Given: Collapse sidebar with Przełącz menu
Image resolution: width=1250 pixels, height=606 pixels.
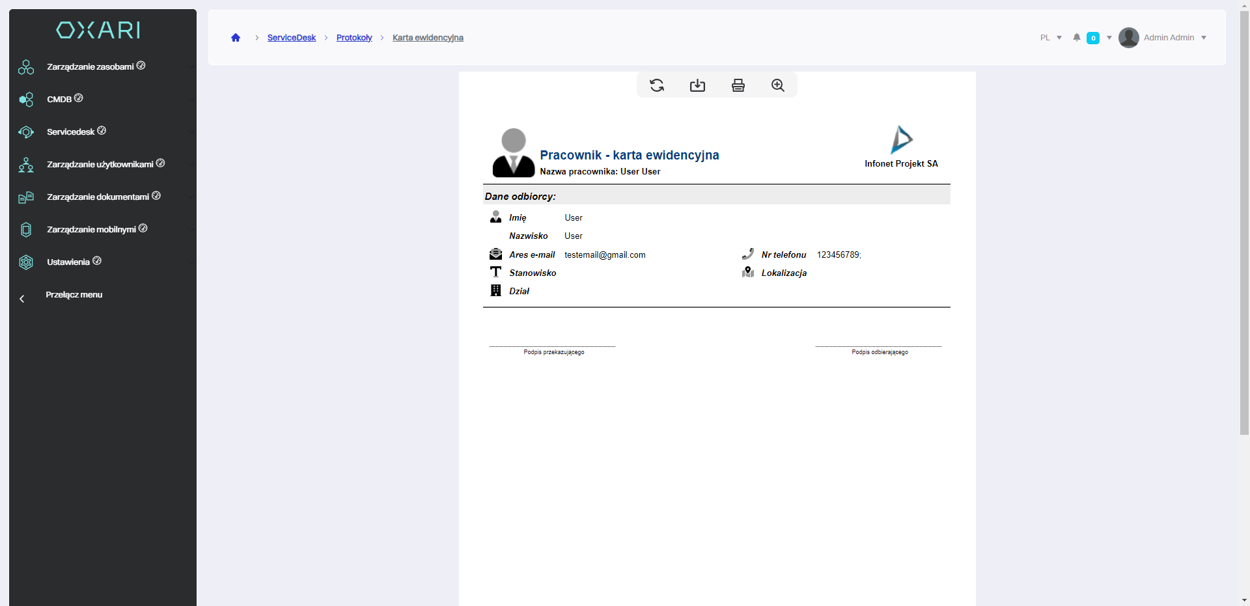Looking at the screenshot, I should (74, 295).
